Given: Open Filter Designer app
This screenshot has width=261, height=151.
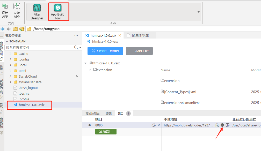Looking at the screenshot, I should coord(37,12).
